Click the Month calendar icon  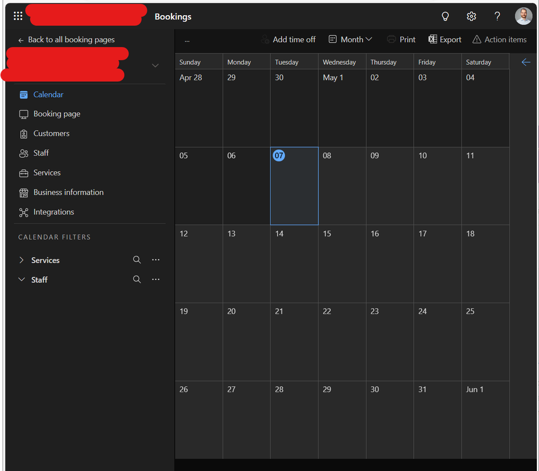click(332, 39)
